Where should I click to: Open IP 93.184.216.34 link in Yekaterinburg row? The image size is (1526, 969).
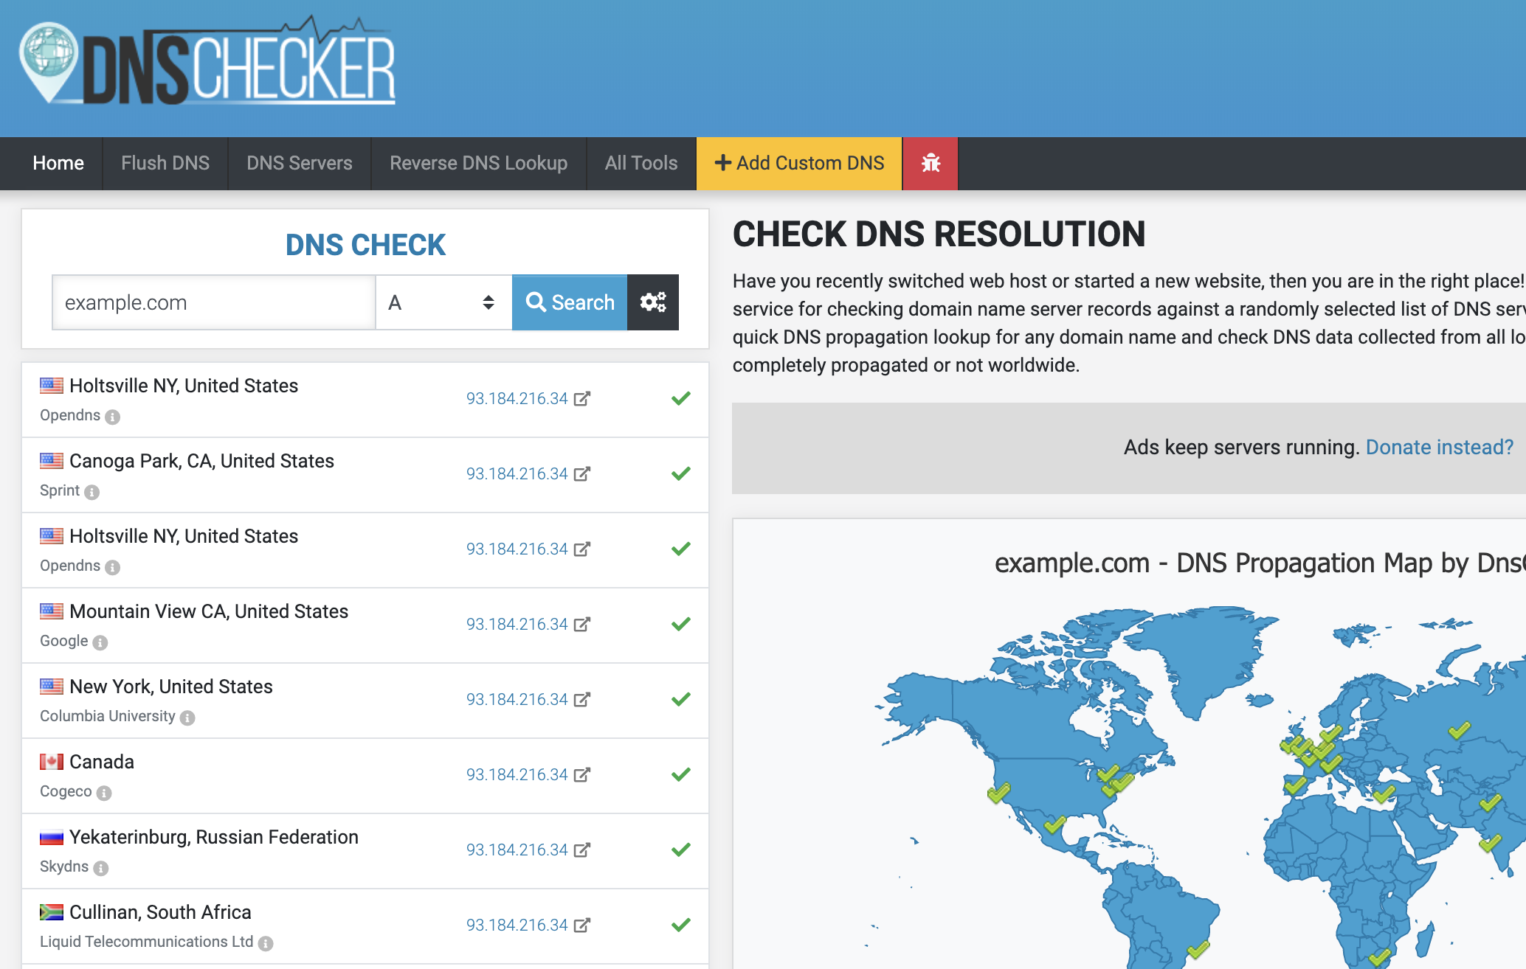517,850
